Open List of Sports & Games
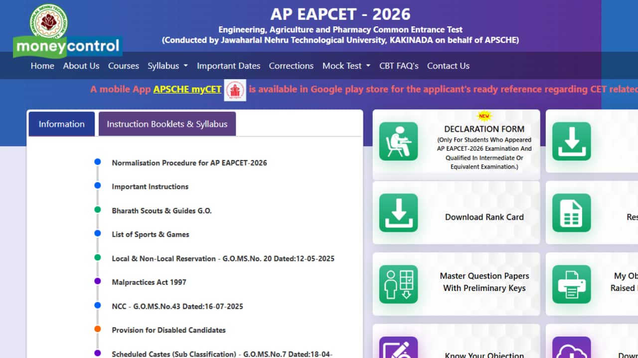The width and height of the screenshot is (638, 358). click(151, 234)
